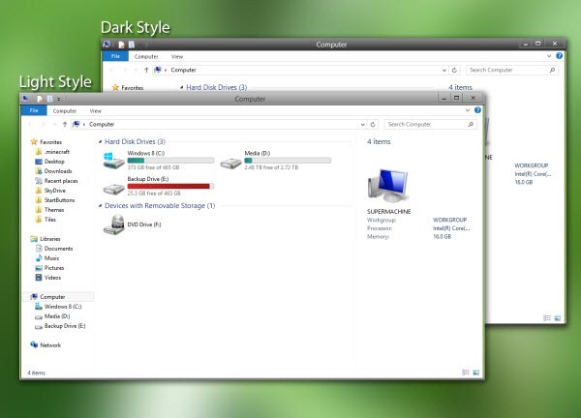Click Computer breadcrumb in Dark Style address bar
Image resolution: width=581 pixels, height=418 pixels.
click(x=183, y=70)
